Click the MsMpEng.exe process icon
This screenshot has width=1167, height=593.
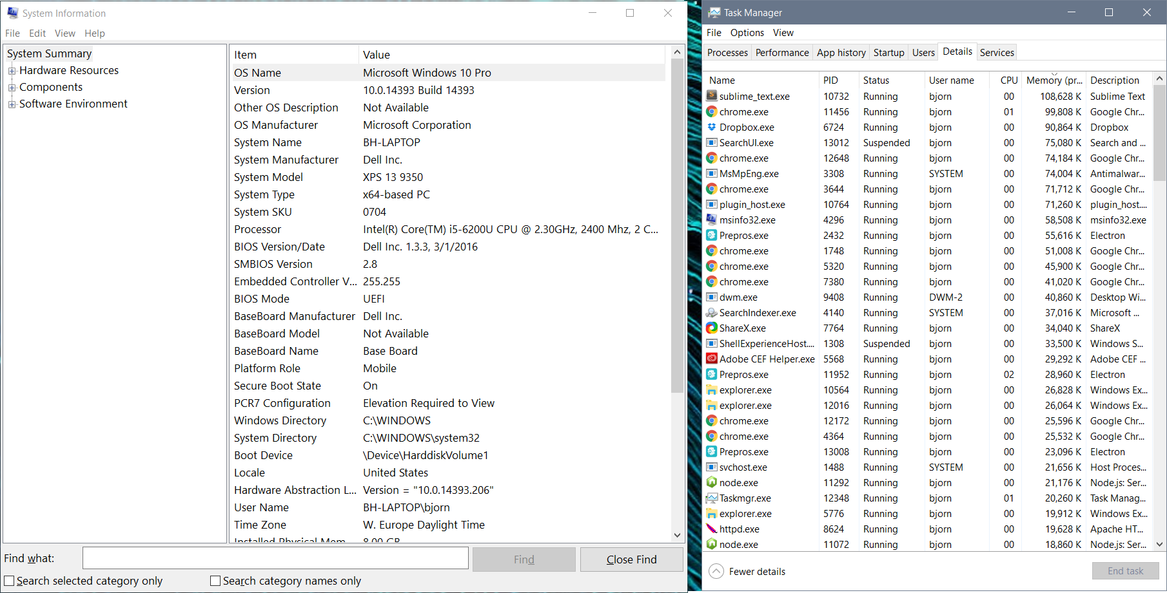[x=711, y=173]
